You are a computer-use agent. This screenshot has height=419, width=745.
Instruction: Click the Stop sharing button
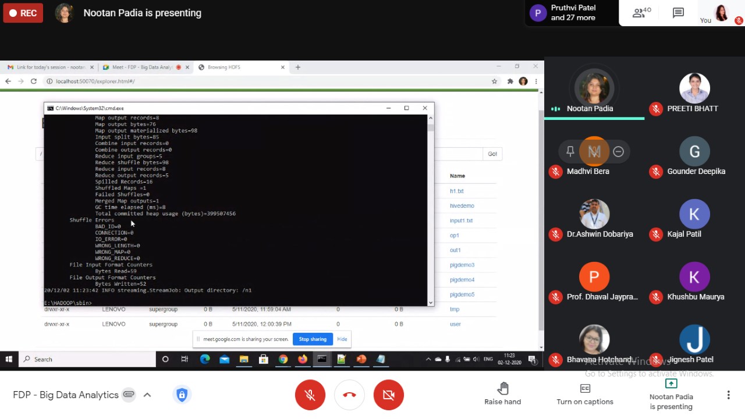[313, 339]
